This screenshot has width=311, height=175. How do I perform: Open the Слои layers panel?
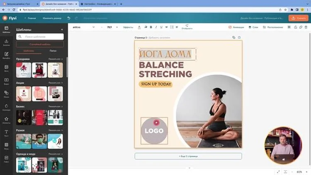click(253, 27)
